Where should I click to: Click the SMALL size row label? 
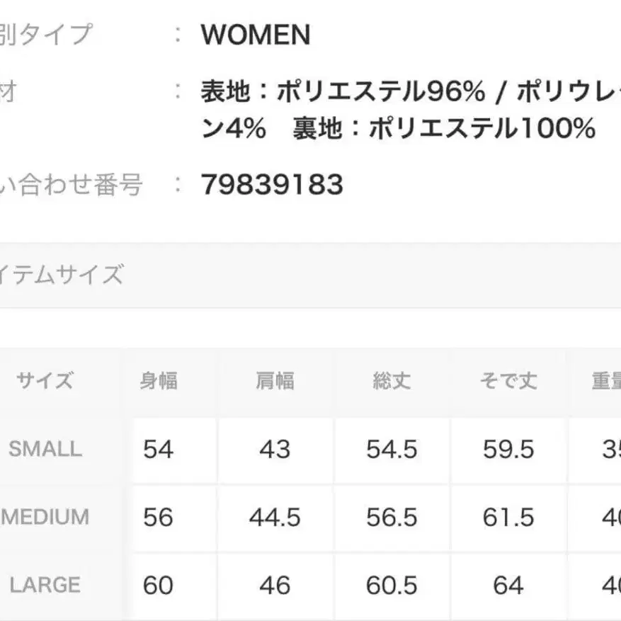coord(45,449)
